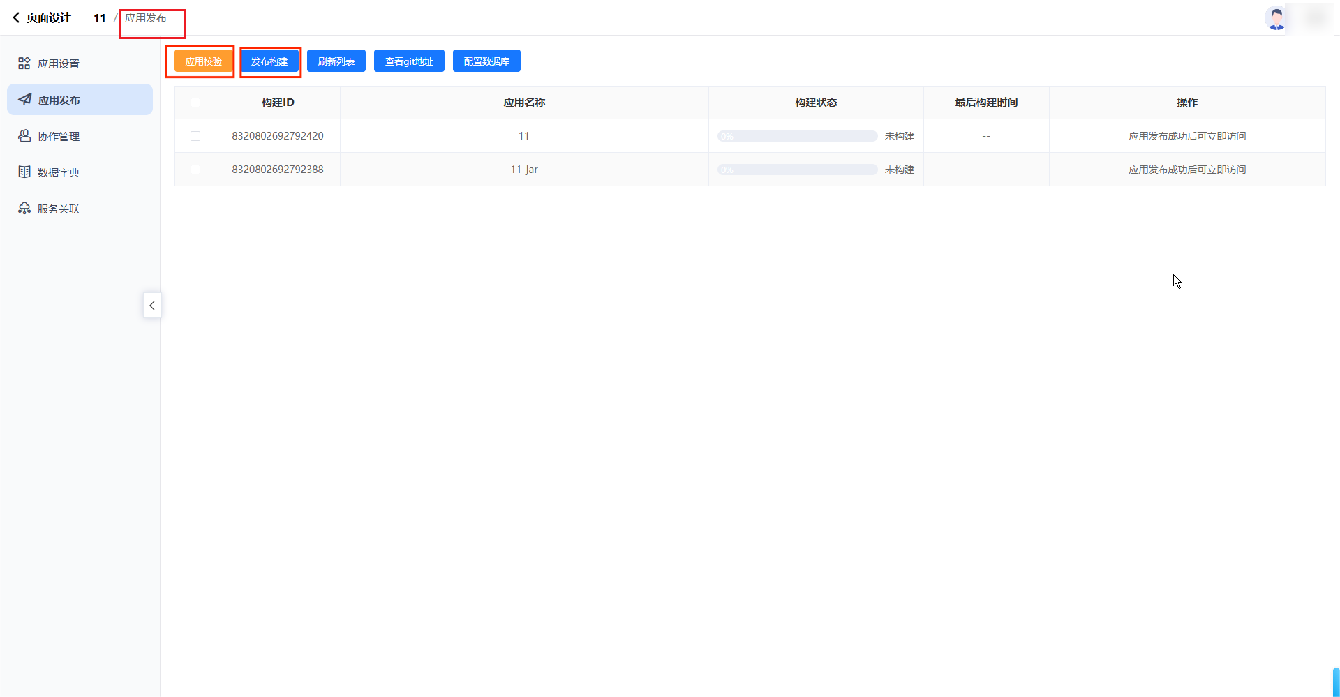Image resolution: width=1340 pixels, height=697 pixels.
Task: Click the back arrow beside 页面设计
Action: pos(16,18)
